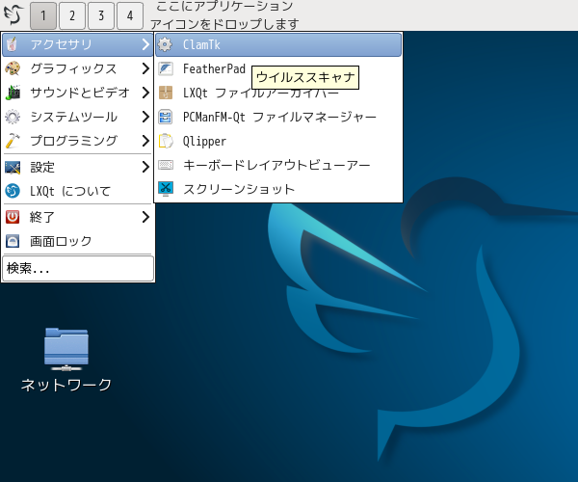
Task: Open PCManFM-Qt ファイルマネージャー entry
Action: coord(278,117)
